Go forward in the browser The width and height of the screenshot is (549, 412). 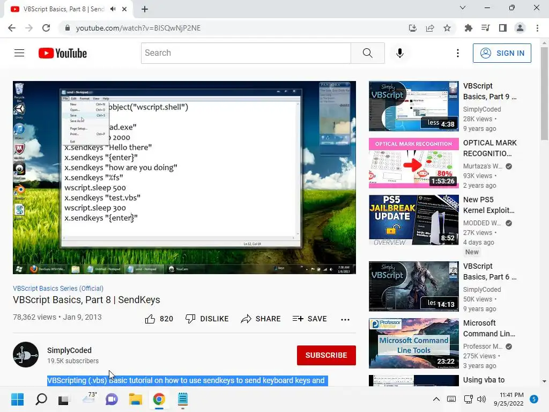coord(29,28)
